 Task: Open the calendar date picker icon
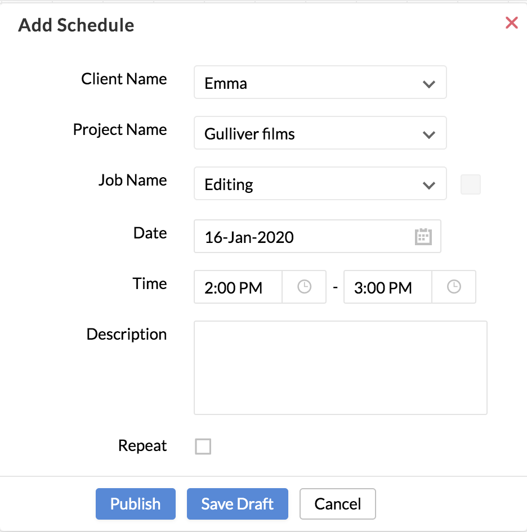[x=423, y=237]
